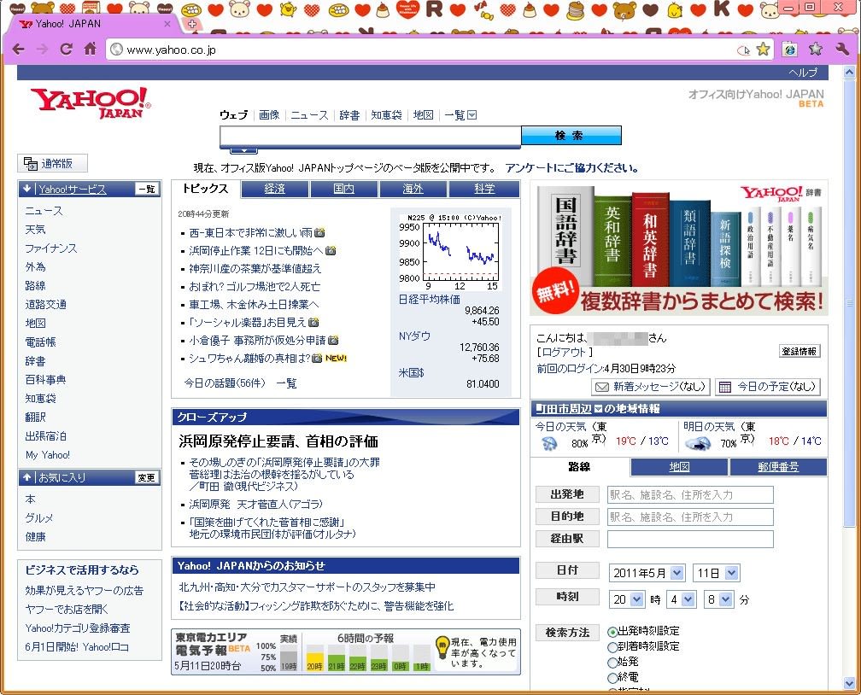Select the 到着時刻設定 radio button
Screen dimensions: 861x695
(x=612, y=646)
